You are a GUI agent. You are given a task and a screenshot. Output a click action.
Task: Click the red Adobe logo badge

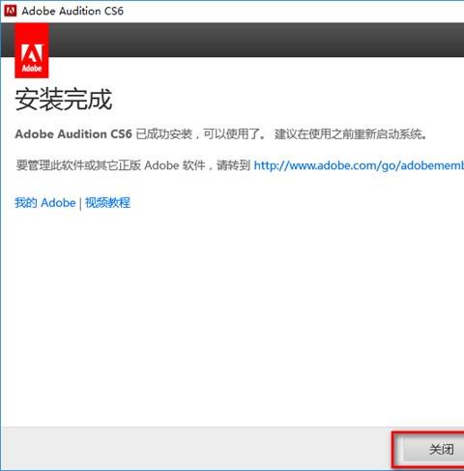(32, 50)
